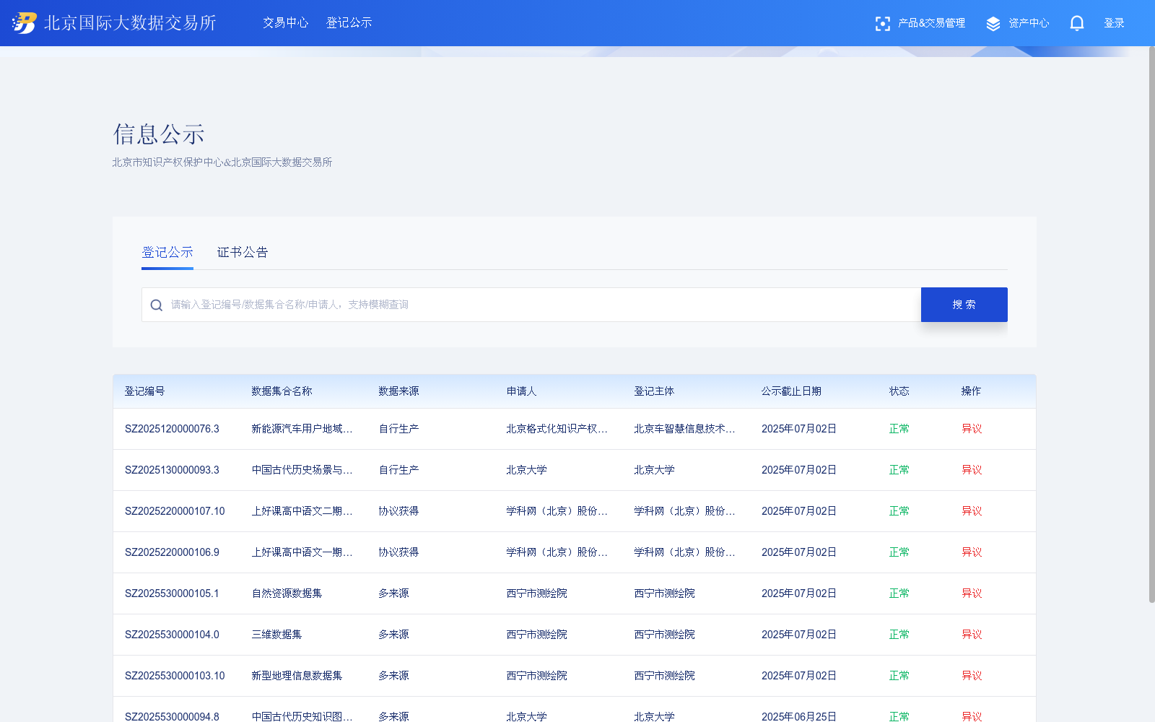Click registrant 北京车智慧信息技术…
Viewport: 1155px width, 722px height.
684,429
